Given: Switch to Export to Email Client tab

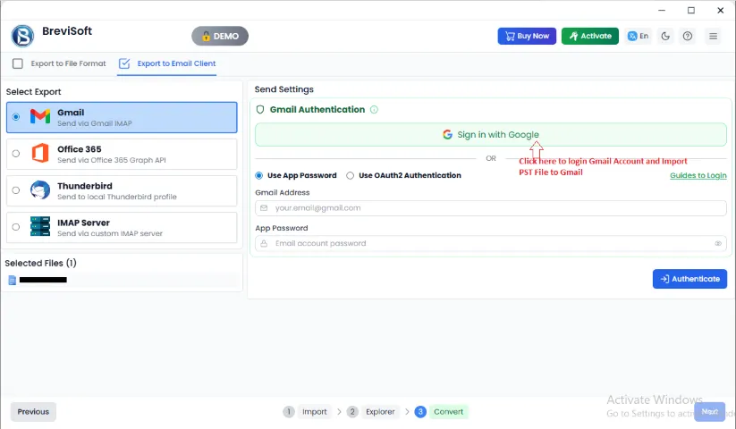Looking at the screenshot, I should [x=167, y=63].
